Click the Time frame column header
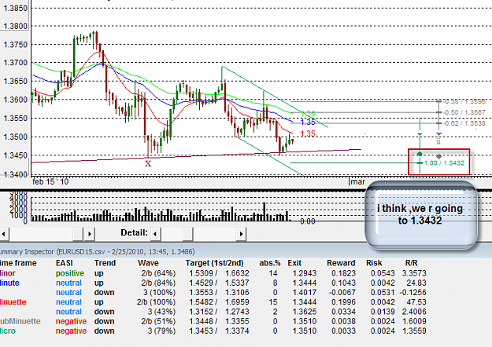Image resolution: width=492 pixels, height=347 pixels. pos(18,263)
